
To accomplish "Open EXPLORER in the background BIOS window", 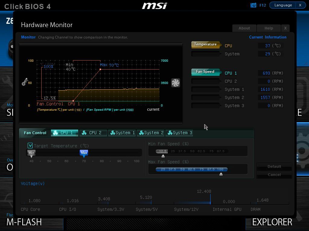I will tap(272, 222).
